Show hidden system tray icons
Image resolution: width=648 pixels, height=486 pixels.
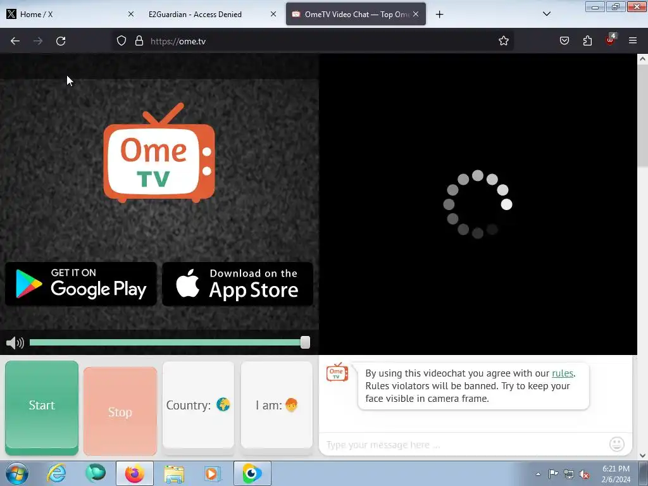[x=538, y=474]
